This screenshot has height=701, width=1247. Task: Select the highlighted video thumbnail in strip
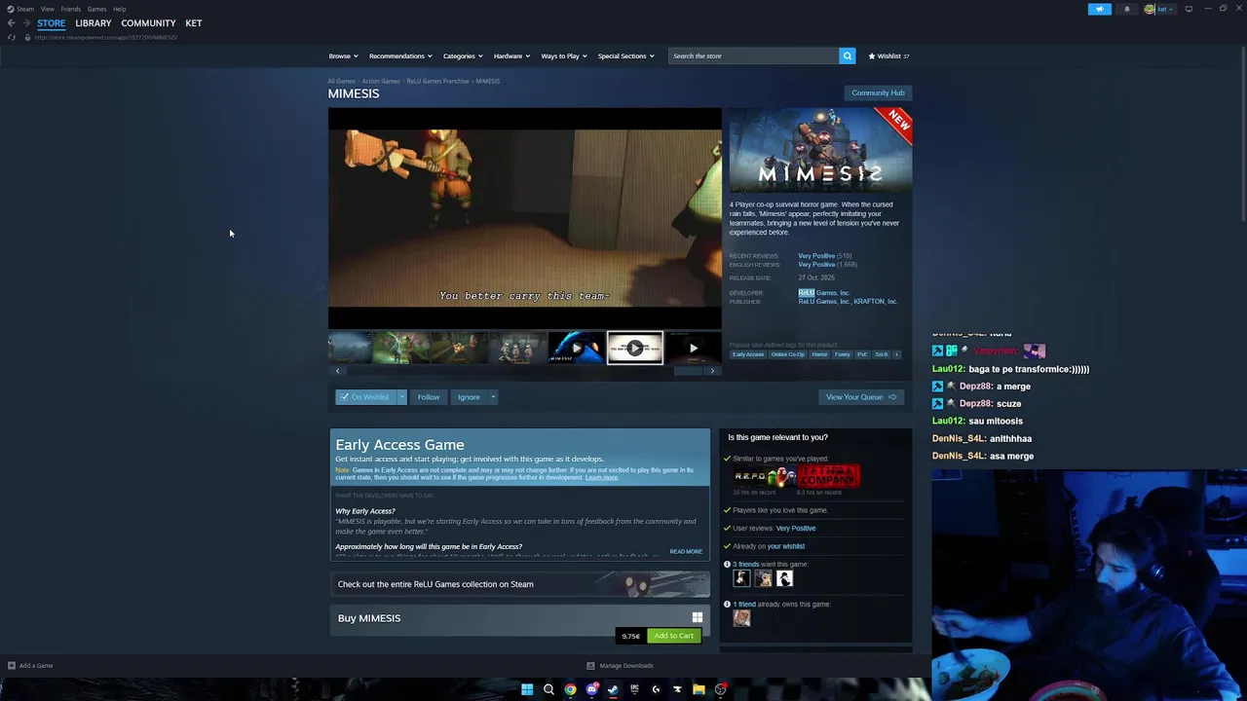point(635,348)
